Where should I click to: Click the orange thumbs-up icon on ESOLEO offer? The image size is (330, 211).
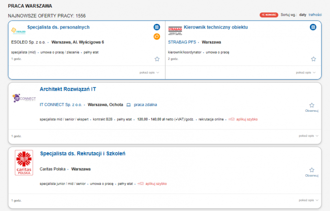pos(156,37)
